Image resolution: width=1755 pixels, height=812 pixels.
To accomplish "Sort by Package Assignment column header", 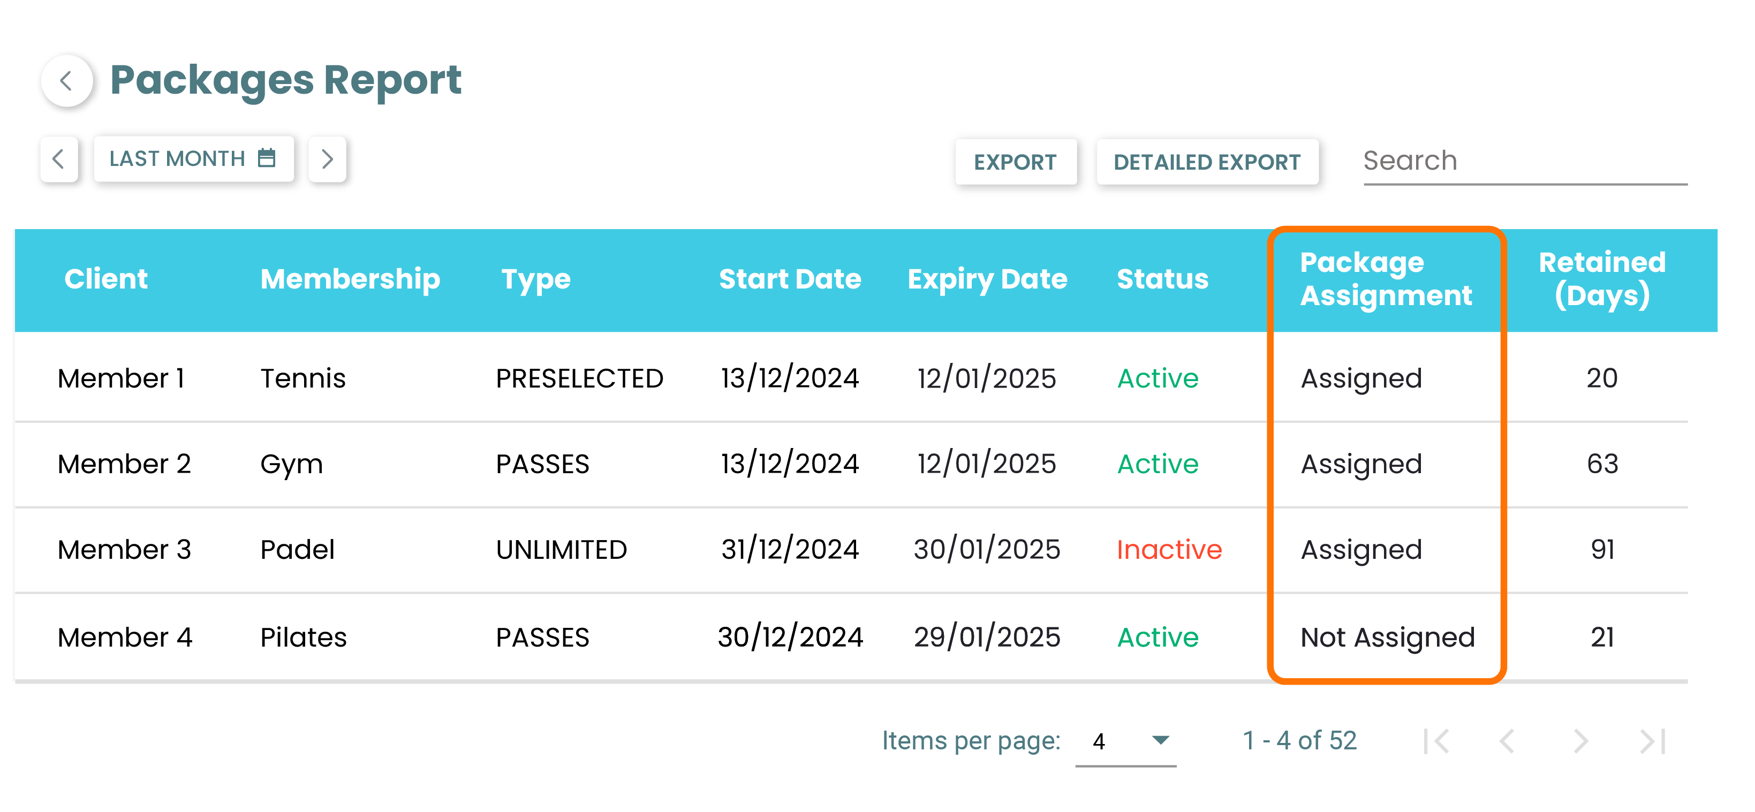I will point(1385,279).
